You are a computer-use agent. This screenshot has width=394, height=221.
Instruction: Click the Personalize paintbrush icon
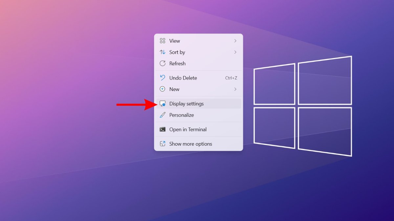pyautogui.click(x=163, y=115)
